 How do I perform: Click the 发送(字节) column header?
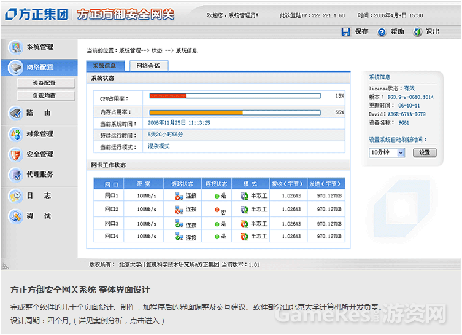326,184
